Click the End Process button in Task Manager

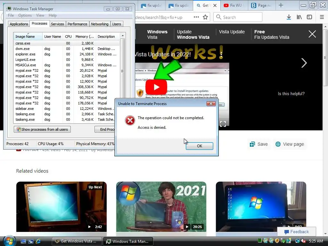click(105, 129)
